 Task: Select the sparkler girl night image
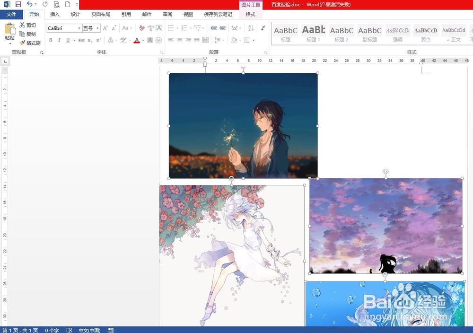(243, 125)
